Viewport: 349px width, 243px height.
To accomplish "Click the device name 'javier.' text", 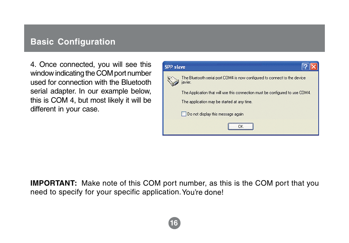I will click(x=186, y=82).
